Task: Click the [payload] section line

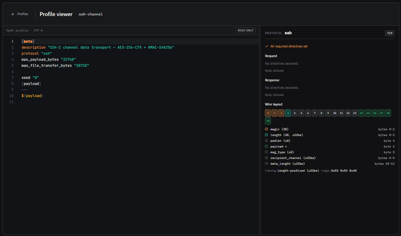Action: [31, 84]
